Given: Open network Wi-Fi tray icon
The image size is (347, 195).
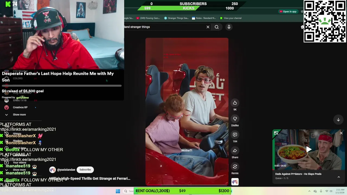Looking at the screenshot, I should [326, 191].
